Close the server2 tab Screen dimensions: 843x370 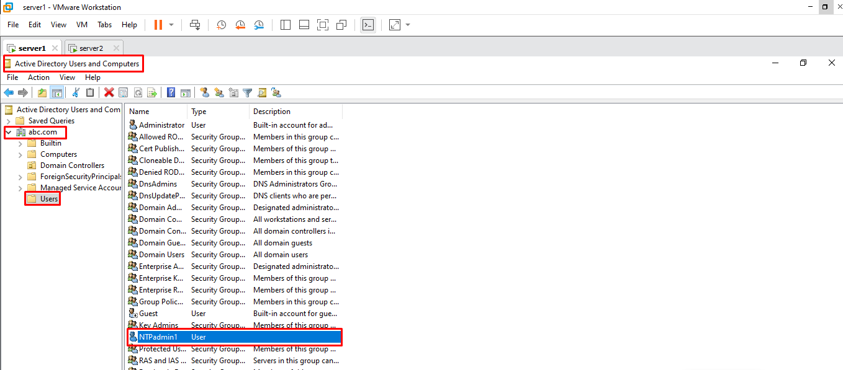pos(116,48)
